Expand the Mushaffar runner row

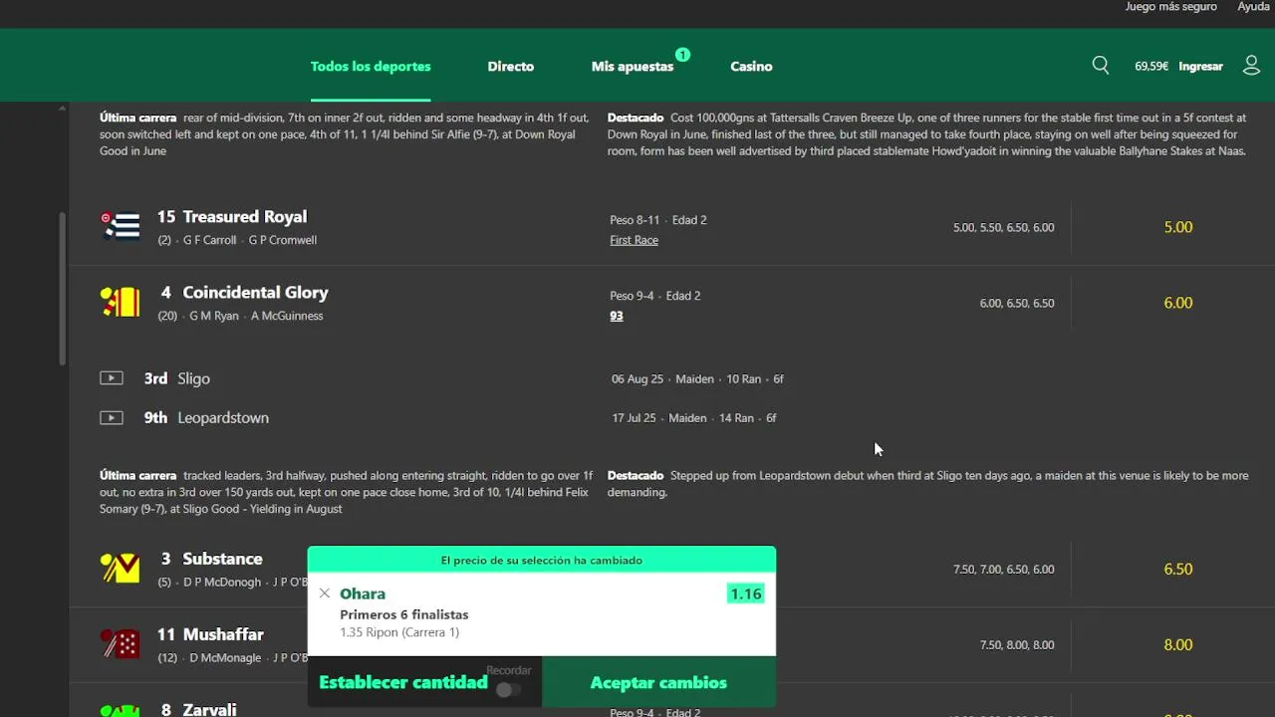click(x=223, y=634)
